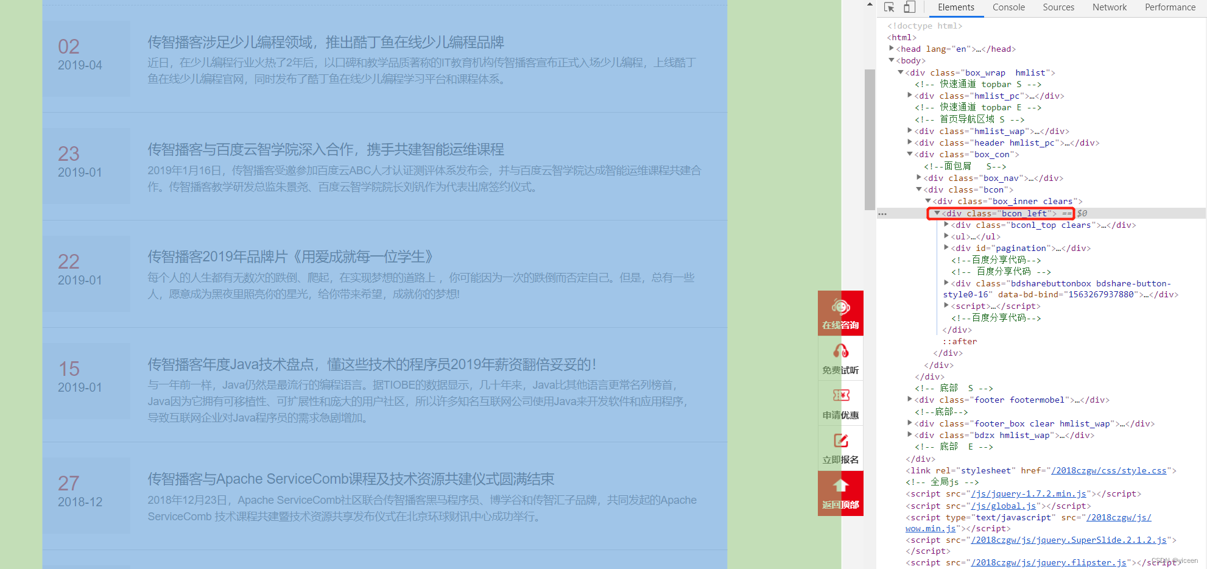Expand the footer footermobel div

click(910, 400)
